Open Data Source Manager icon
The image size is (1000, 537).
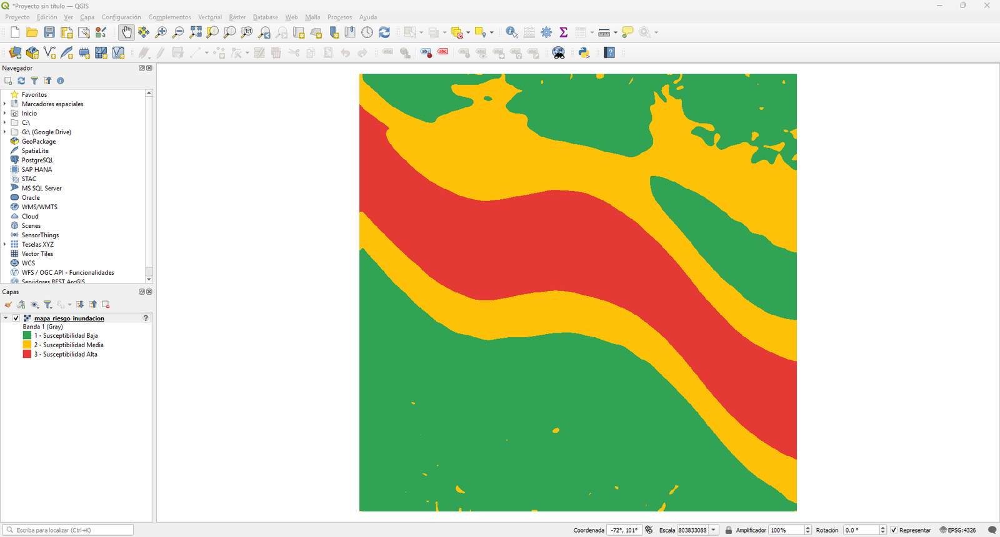(x=15, y=53)
